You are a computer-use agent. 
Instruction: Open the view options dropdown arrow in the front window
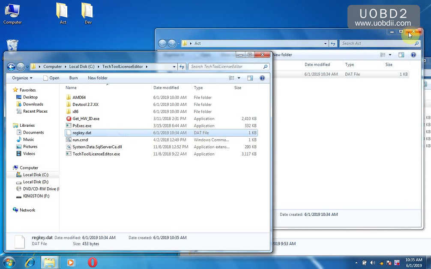click(239, 78)
